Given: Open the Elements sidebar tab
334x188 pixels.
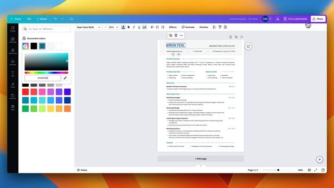Looking at the screenshot, I should [x=13, y=40].
